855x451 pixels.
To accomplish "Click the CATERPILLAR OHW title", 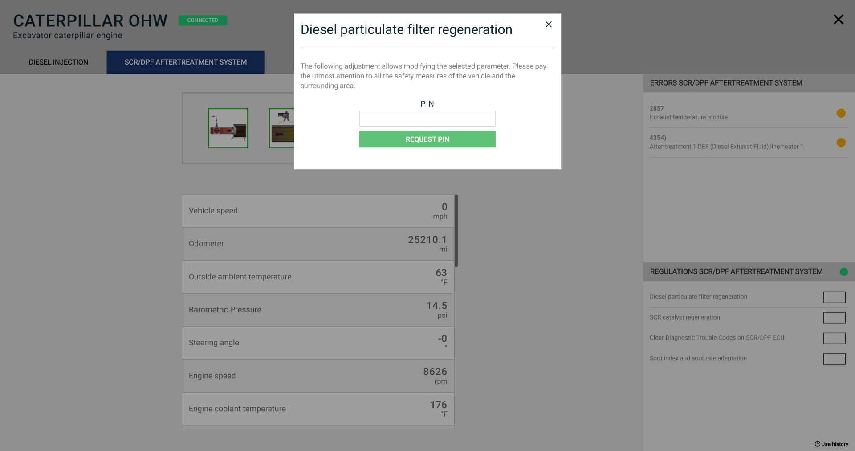I will 90,21.
